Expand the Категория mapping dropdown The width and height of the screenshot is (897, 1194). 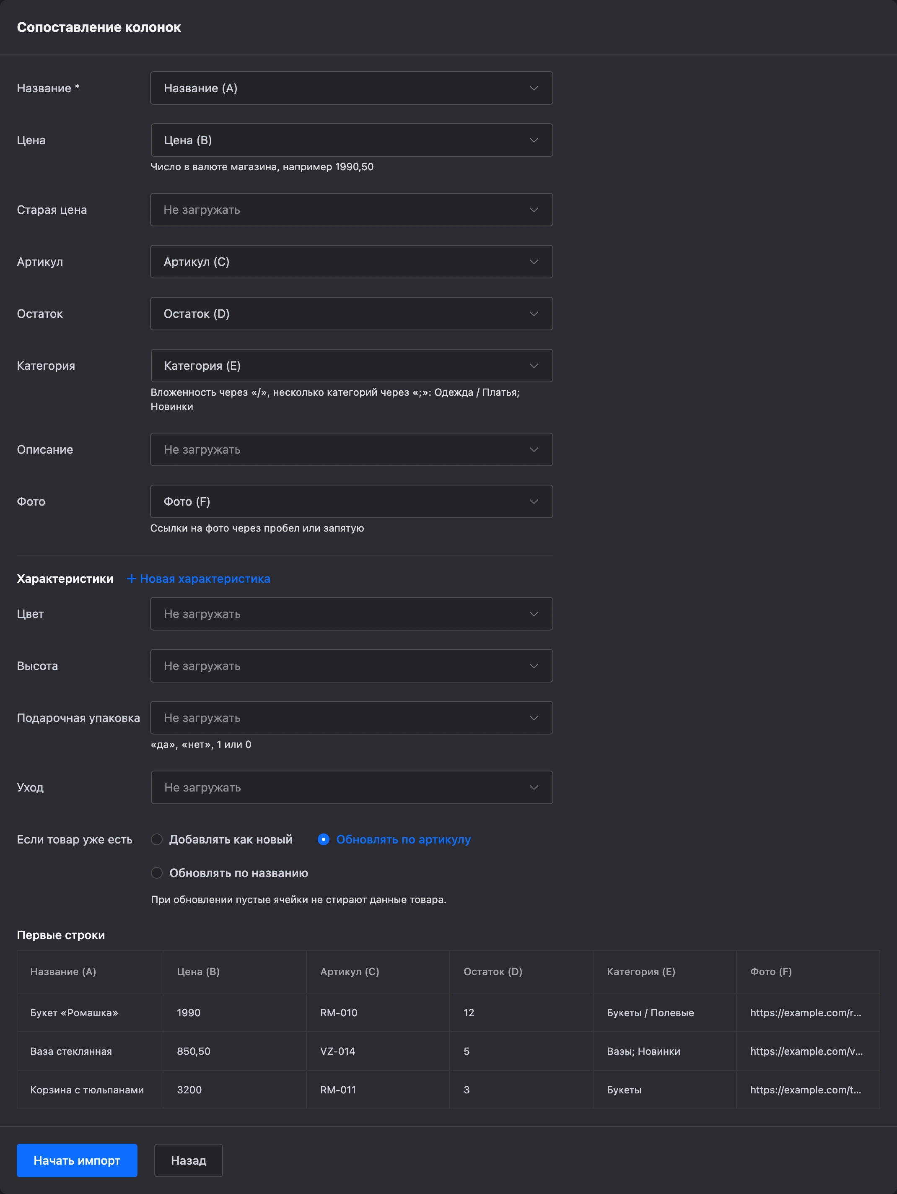pyautogui.click(x=351, y=366)
